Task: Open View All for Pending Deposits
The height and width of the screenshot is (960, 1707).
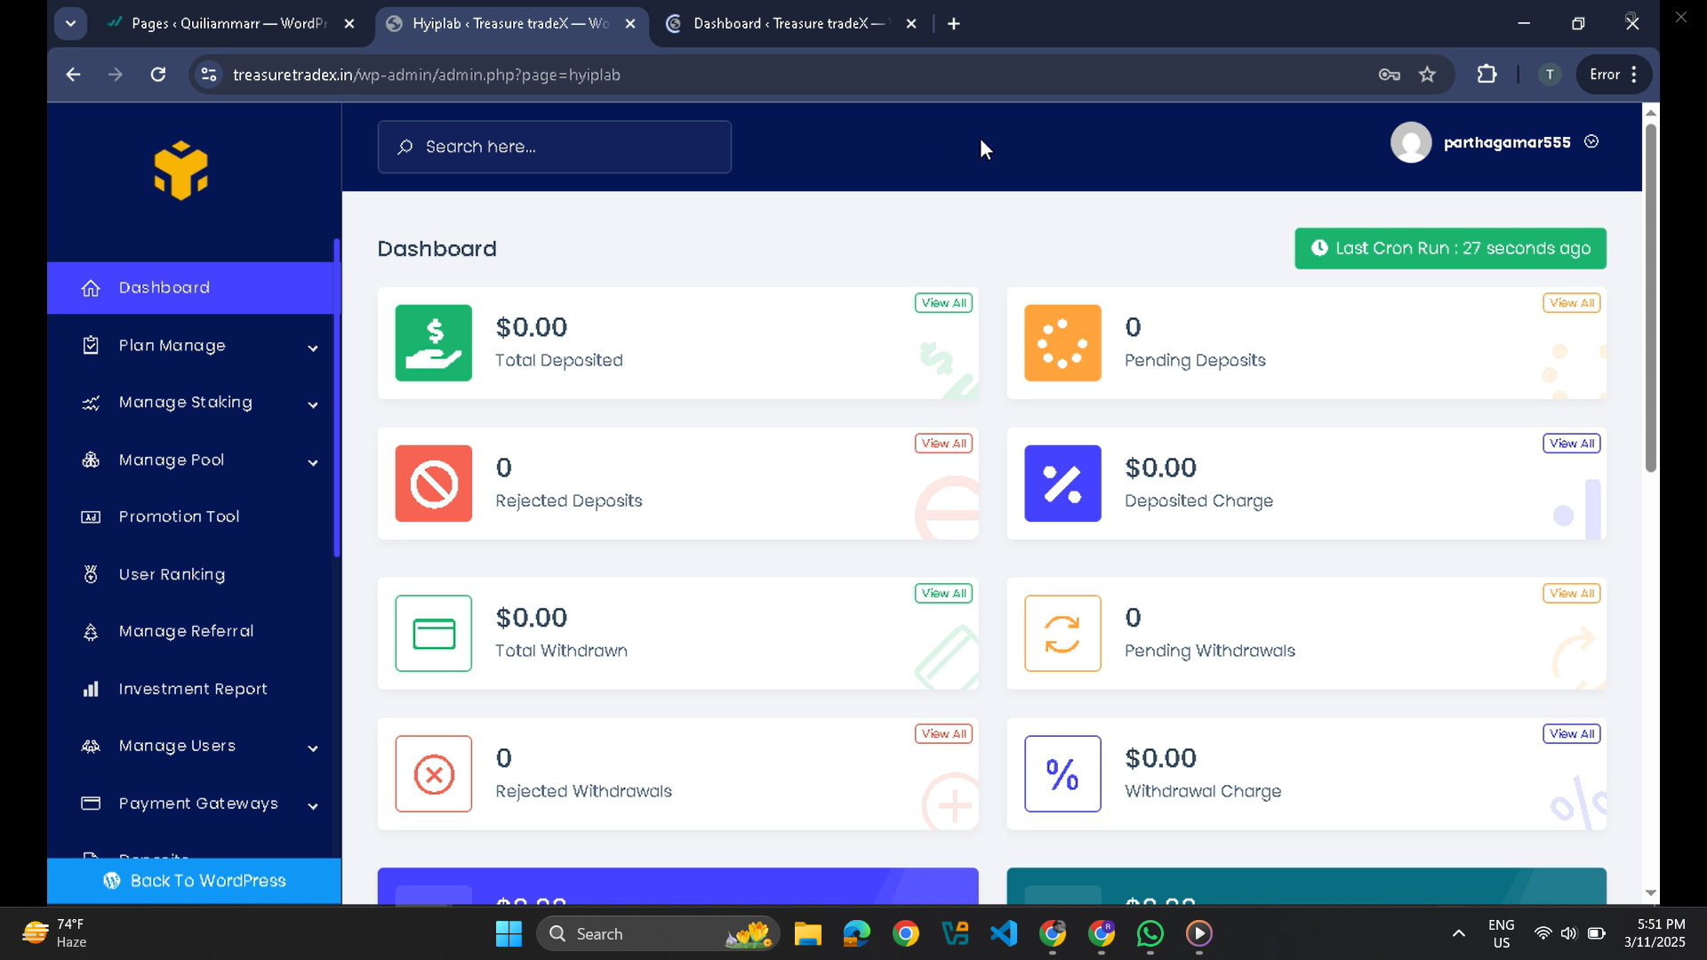Action: tap(1570, 302)
